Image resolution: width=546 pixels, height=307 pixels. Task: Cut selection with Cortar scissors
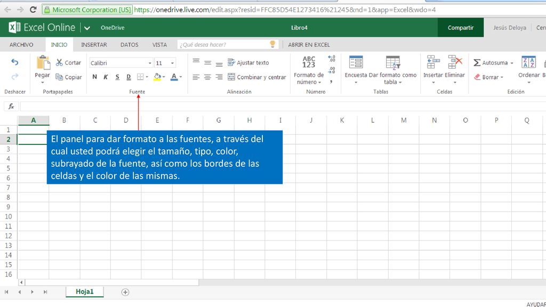(x=68, y=63)
